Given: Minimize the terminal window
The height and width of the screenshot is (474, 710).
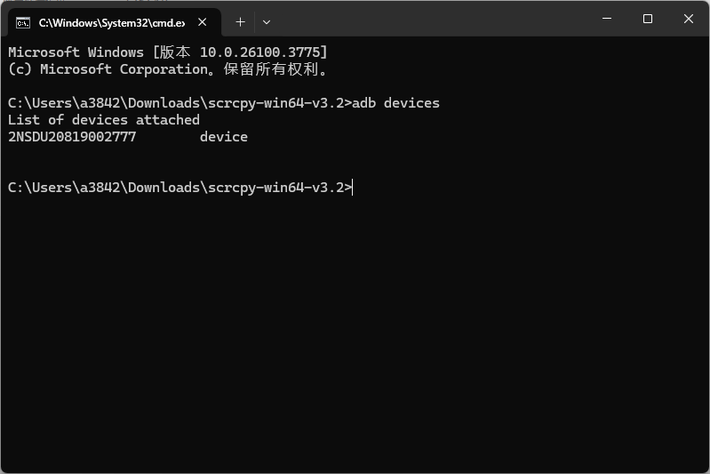Looking at the screenshot, I should (607, 19).
